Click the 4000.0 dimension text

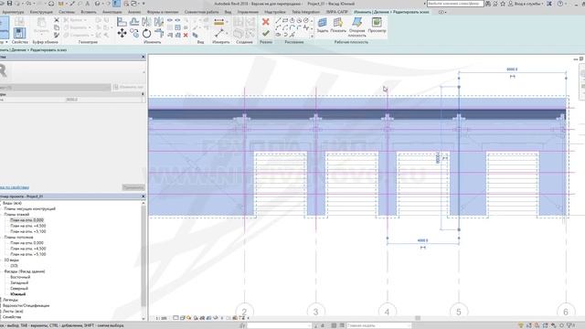click(x=422, y=240)
